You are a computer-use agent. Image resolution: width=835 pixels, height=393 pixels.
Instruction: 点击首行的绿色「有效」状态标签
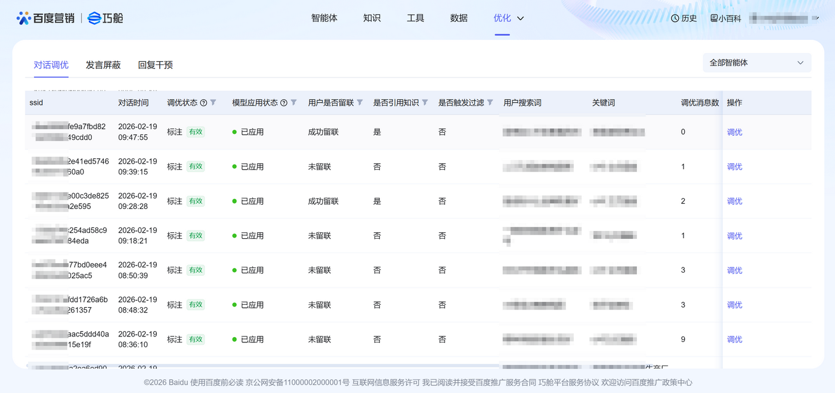(x=195, y=132)
